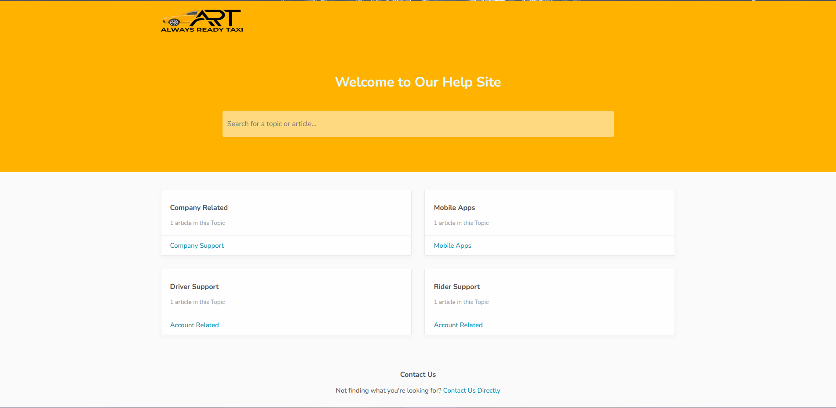Image resolution: width=836 pixels, height=408 pixels.
Task: Click the Mobile Apps heading
Action: (x=454, y=207)
